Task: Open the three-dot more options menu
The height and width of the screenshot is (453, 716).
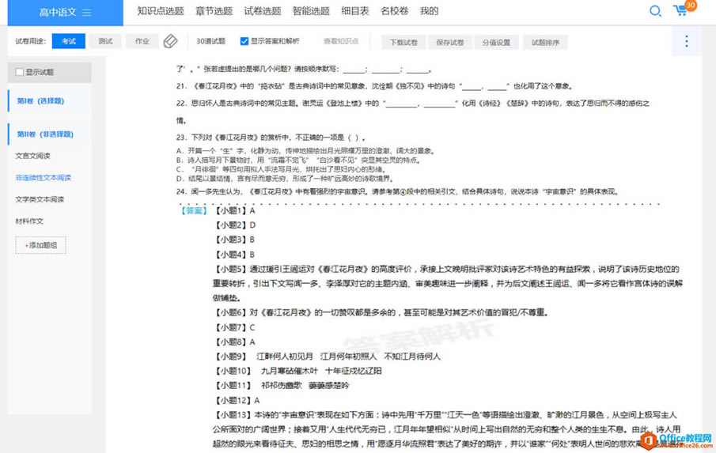Action: [686, 41]
